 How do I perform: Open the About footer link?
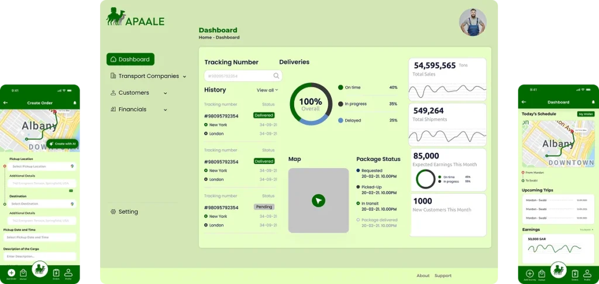tap(423, 275)
